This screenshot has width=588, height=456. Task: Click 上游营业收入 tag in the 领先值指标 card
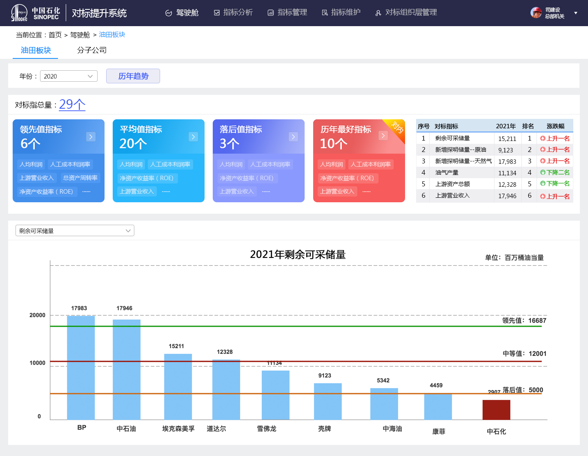click(37, 178)
